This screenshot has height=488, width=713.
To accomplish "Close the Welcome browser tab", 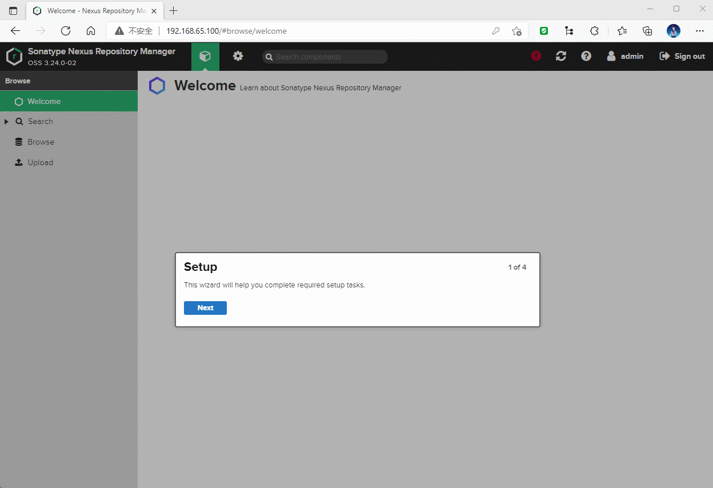I will click(x=154, y=11).
